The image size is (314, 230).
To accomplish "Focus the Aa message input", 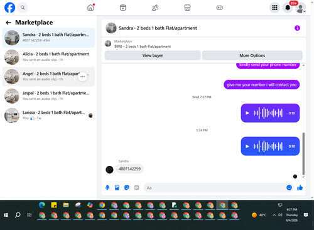I will 215,188.
